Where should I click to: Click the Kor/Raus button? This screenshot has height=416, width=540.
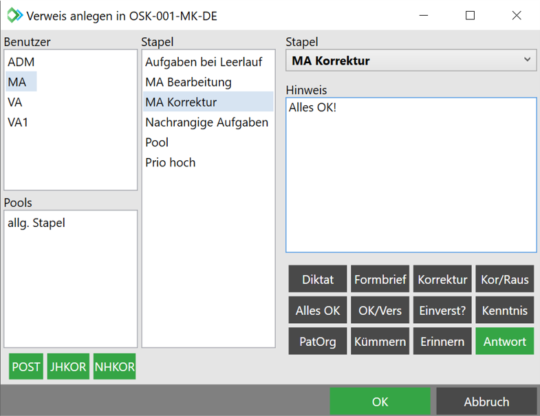coord(505,280)
